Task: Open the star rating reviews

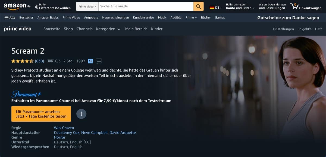Action: click(x=22, y=61)
